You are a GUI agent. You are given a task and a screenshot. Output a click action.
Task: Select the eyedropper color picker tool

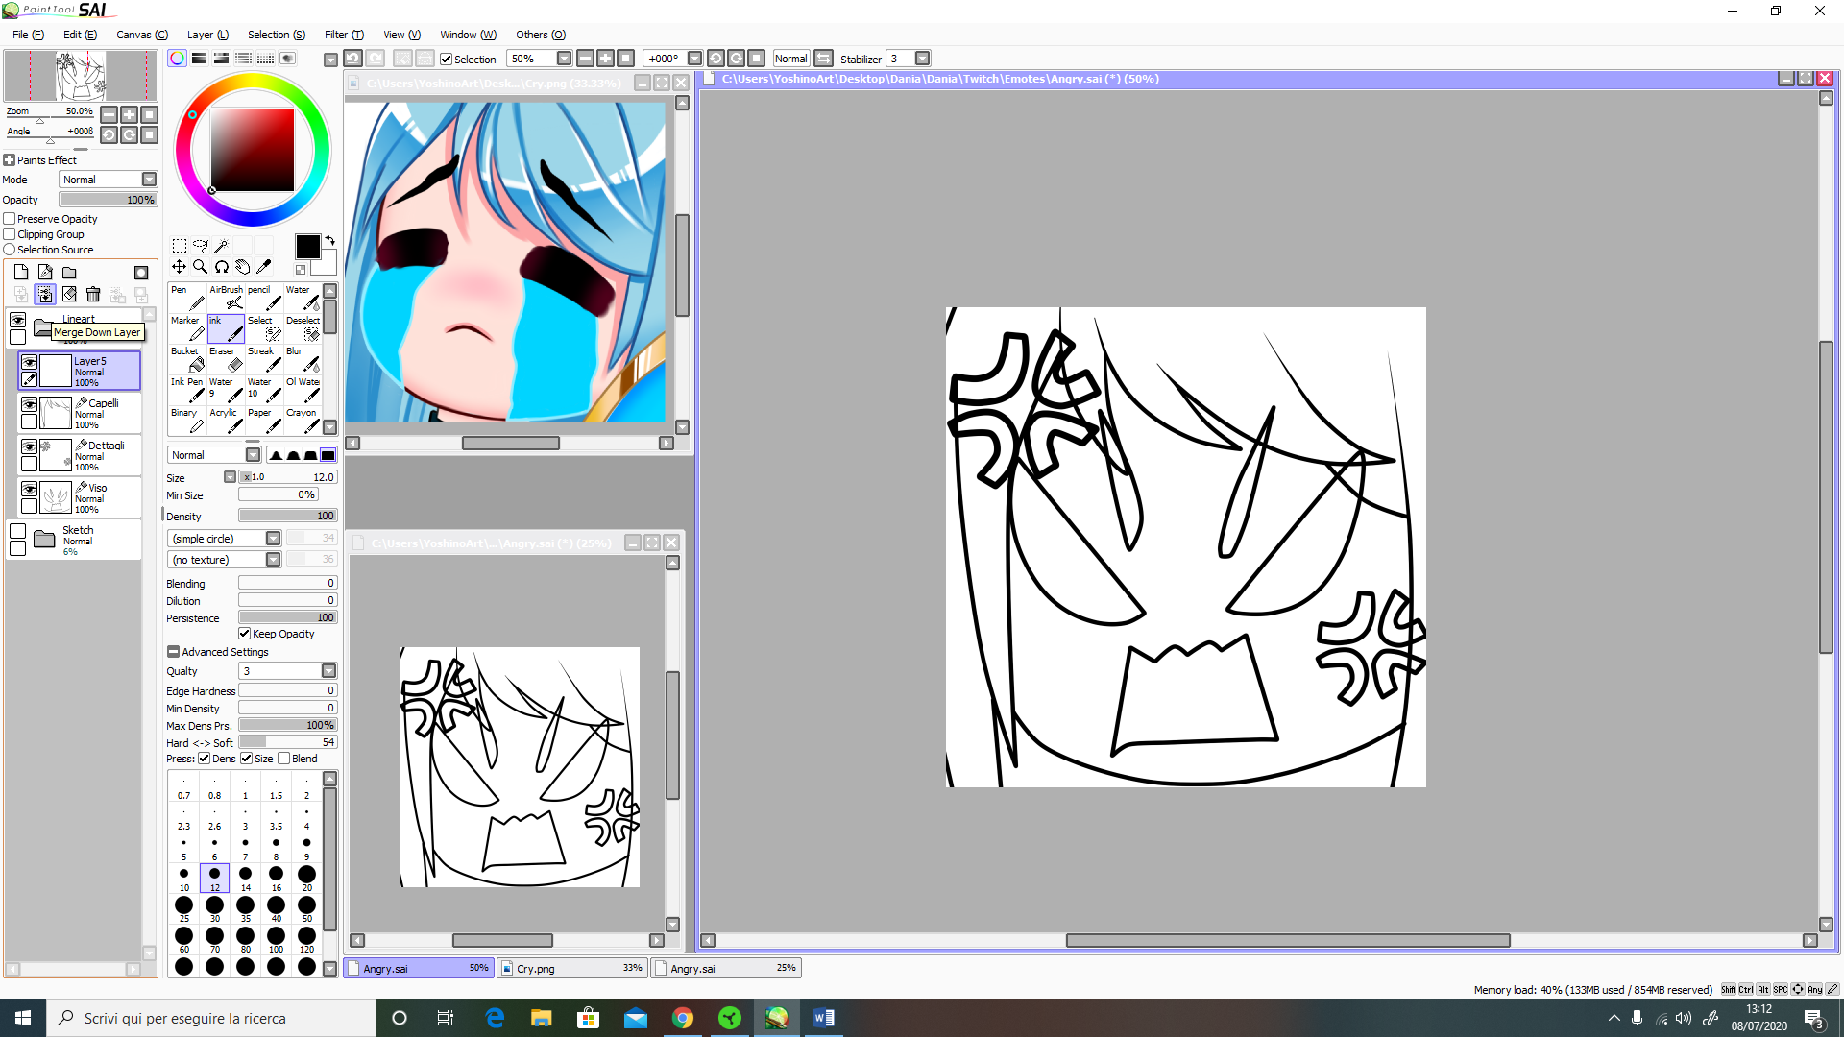pyautogui.click(x=264, y=267)
